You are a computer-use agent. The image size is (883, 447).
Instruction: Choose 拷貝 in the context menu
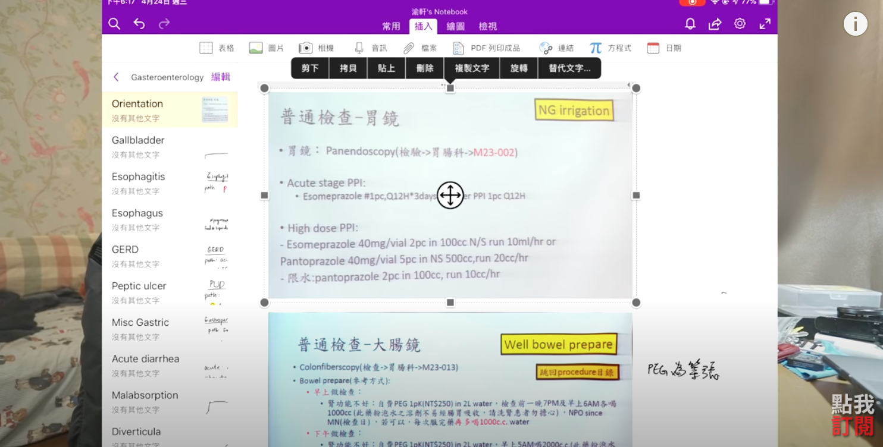coord(348,68)
